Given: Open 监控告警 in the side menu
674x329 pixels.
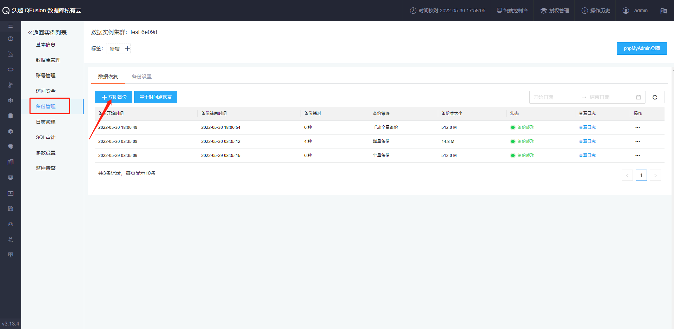Looking at the screenshot, I should coord(46,168).
